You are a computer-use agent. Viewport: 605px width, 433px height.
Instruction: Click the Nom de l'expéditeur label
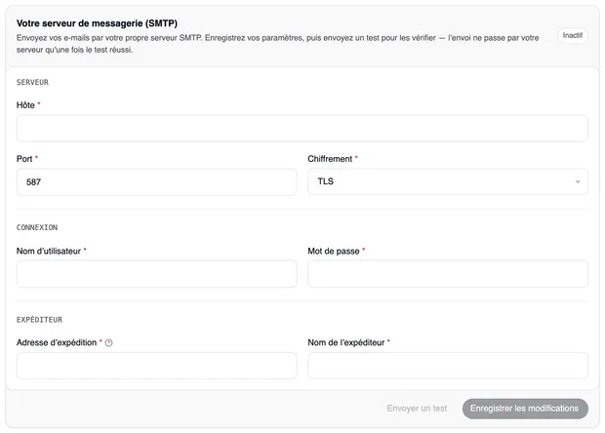[346, 342]
